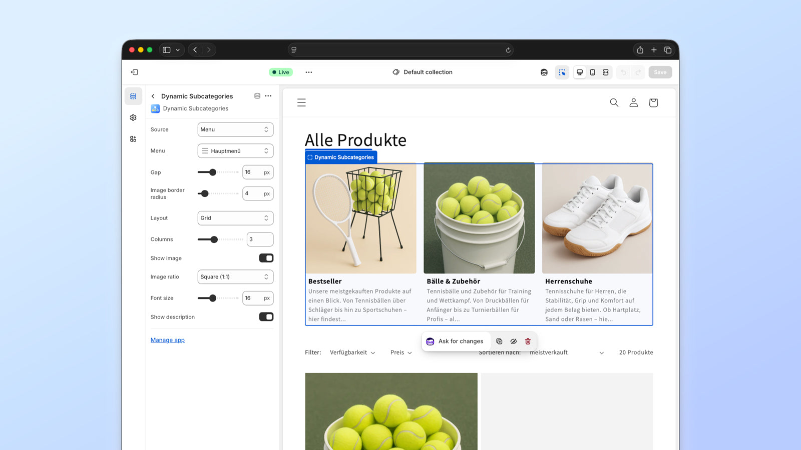Collapse back from Dynamic Subcategories settings

point(153,96)
